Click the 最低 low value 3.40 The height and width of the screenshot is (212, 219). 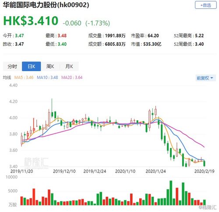(x=62, y=44)
